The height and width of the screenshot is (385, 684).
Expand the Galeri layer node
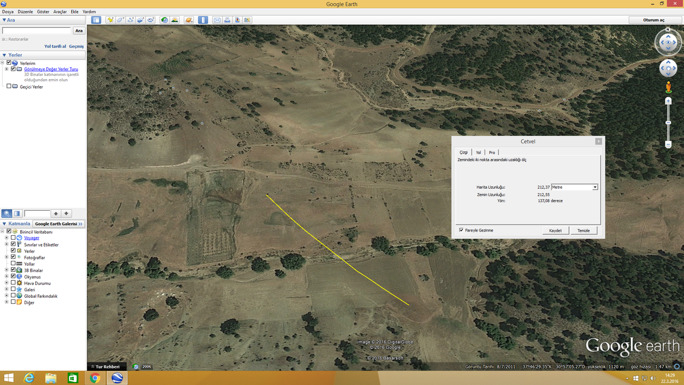coord(6,289)
